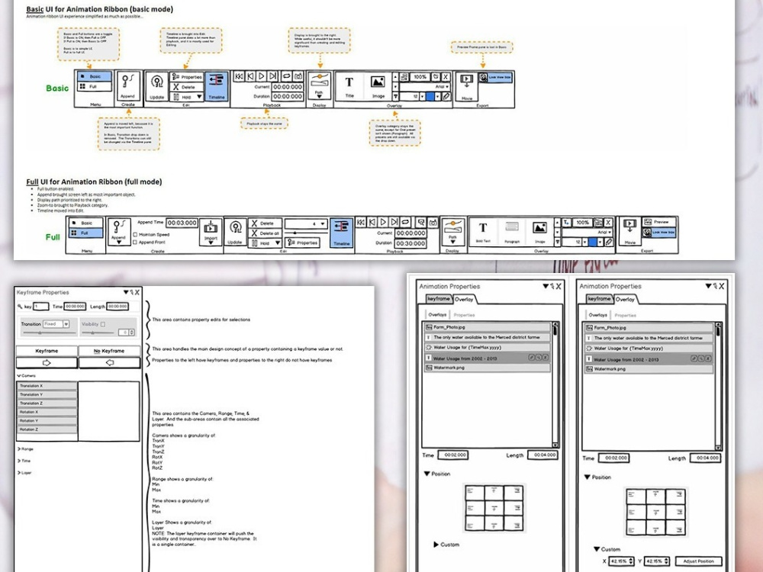Toggle Basic mode in Full ribbon menu

pyautogui.click(x=86, y=223)
